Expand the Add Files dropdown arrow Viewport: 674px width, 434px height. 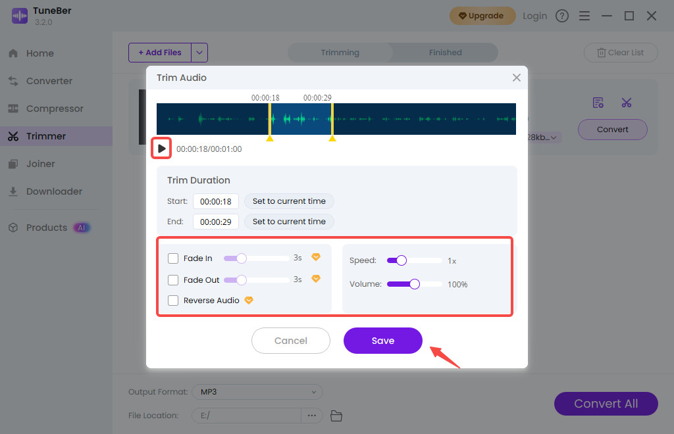click(x=199, y=53)
